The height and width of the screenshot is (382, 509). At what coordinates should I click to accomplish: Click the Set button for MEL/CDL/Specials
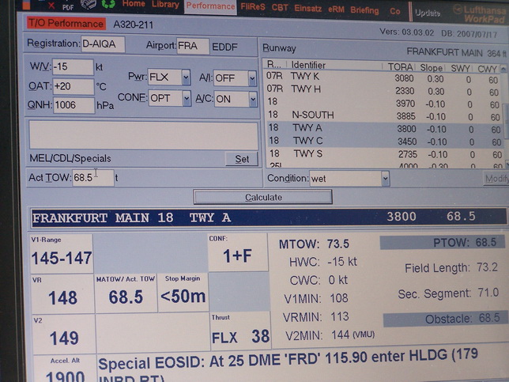click(242, 159)
